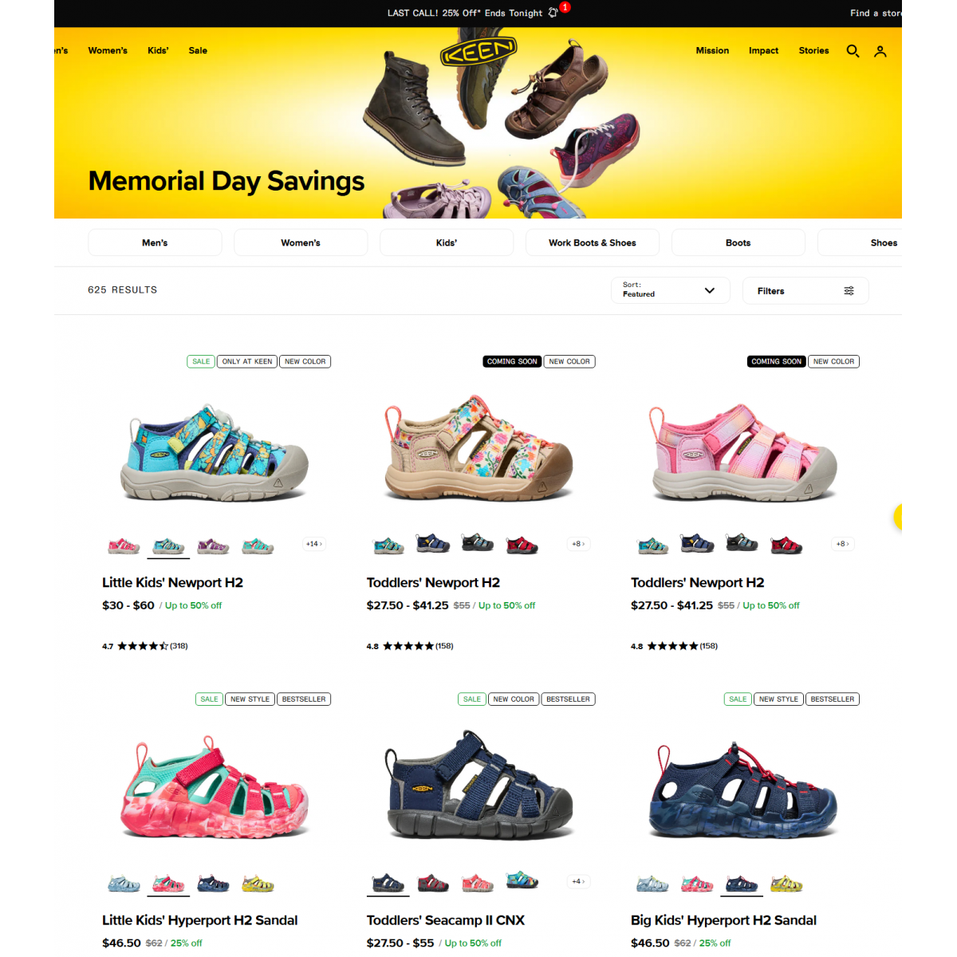Open the account profile icon
Image resolution: width=957 pixels, height=957 pixels.
click(x=880, y=51)
